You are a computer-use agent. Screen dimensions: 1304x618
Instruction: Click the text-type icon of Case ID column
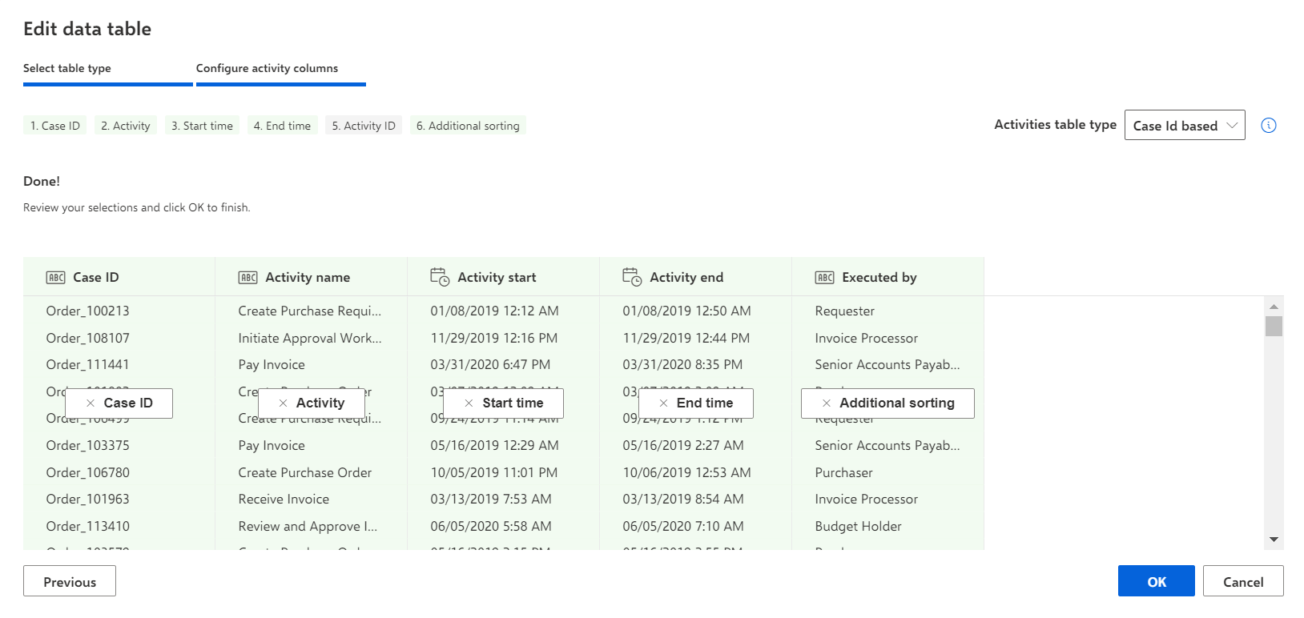pyautogui.click(x=55, y=278)
